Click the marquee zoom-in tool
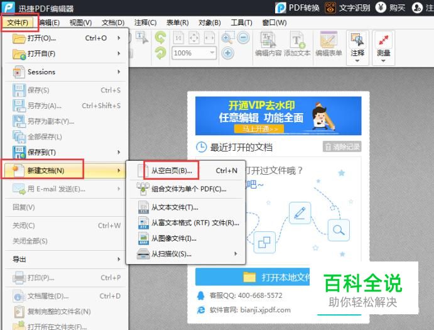Screen dimensions: 434x330 [228, 38]
